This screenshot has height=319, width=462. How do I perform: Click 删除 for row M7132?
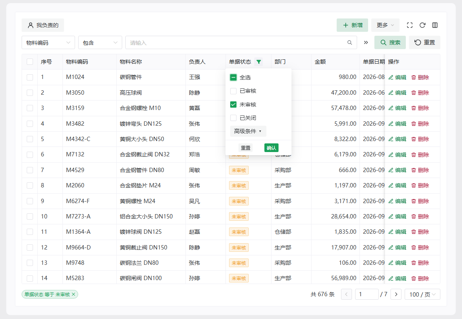(x=420, y=155)
